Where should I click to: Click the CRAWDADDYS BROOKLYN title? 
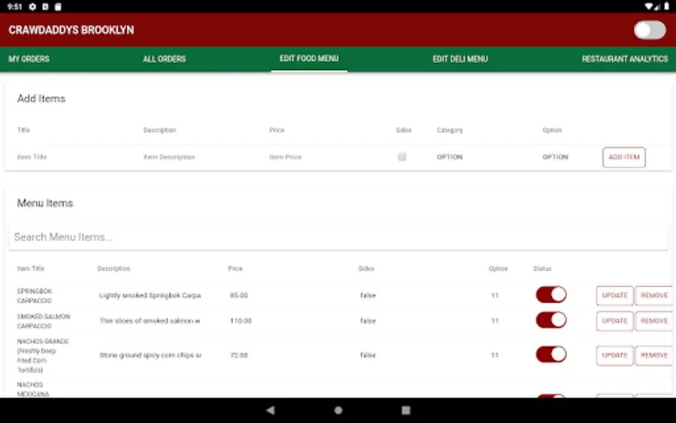click(x=71, y=30)
